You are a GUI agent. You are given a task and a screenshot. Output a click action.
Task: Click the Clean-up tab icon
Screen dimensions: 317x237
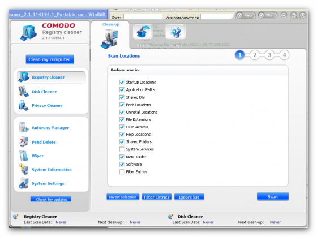point(109,38)
